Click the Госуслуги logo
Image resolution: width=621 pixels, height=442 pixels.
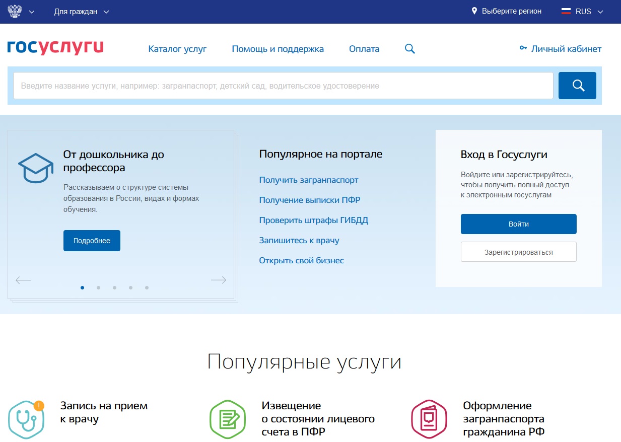pos(55,48)
